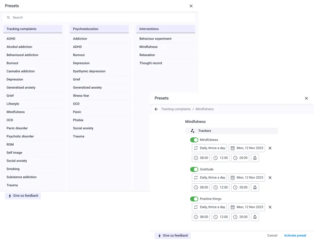Open Mindfulness date picker Mon, 12 Nov 2023
The width and height of the screenshot is (314, 241).
(x=247, y=148)
